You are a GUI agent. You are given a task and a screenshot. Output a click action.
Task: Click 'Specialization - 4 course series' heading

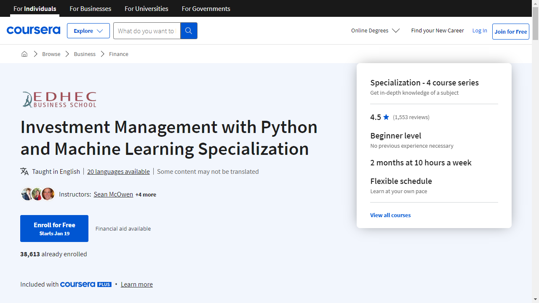pyautogui.click(x=424, y=82)
